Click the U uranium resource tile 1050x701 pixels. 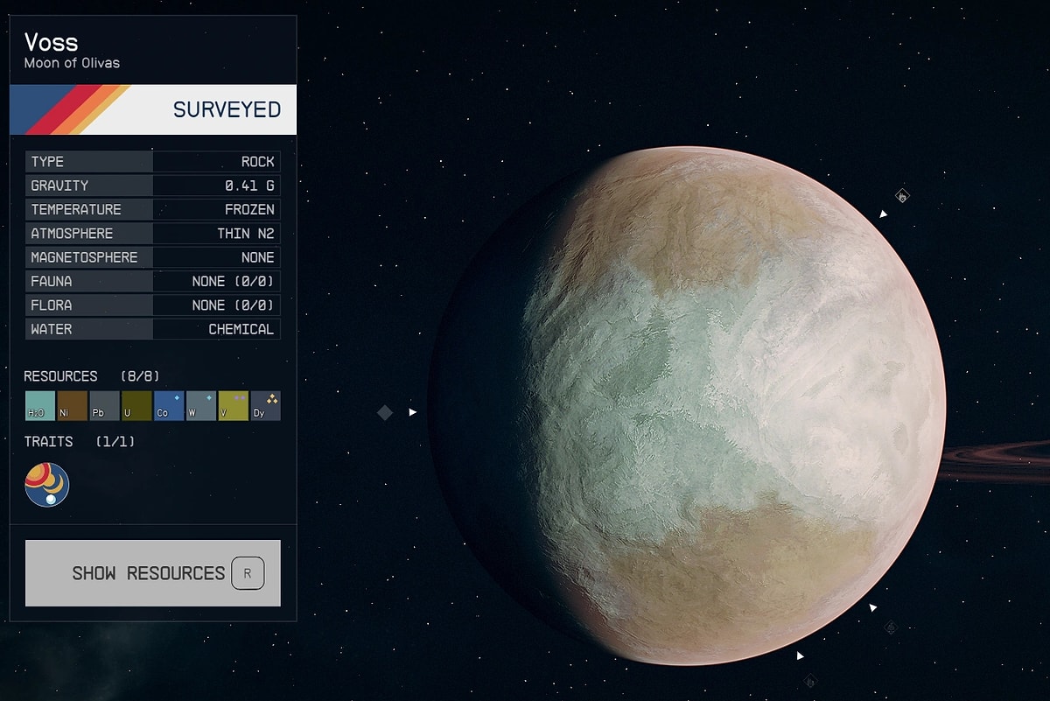click(136, 406)
